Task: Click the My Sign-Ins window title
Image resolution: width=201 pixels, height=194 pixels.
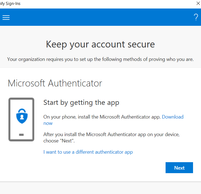Action: (x=10, y=4)
